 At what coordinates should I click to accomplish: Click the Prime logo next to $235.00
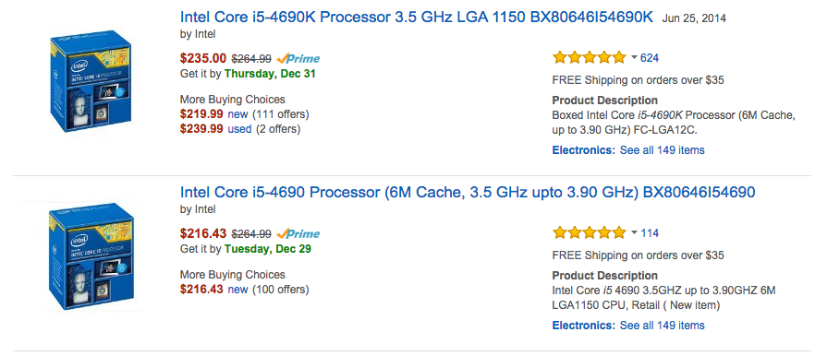(298, 58)
